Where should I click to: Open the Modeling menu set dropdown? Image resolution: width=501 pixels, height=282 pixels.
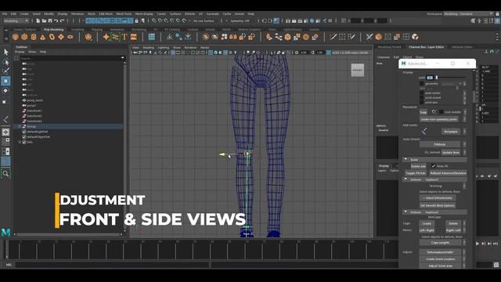pyautogui.click(x=16, y=21)
